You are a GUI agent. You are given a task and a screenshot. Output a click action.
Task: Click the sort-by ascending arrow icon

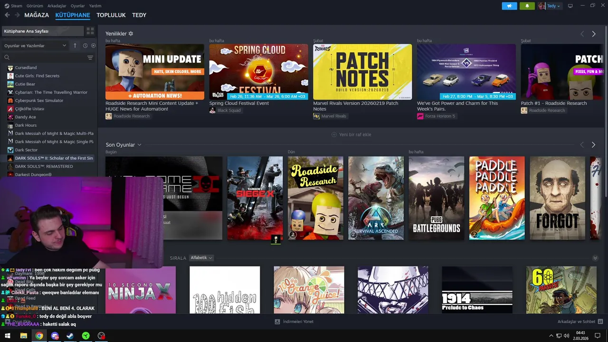tap(75, 46)
